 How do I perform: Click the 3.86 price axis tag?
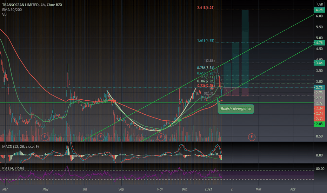point(319,63)
